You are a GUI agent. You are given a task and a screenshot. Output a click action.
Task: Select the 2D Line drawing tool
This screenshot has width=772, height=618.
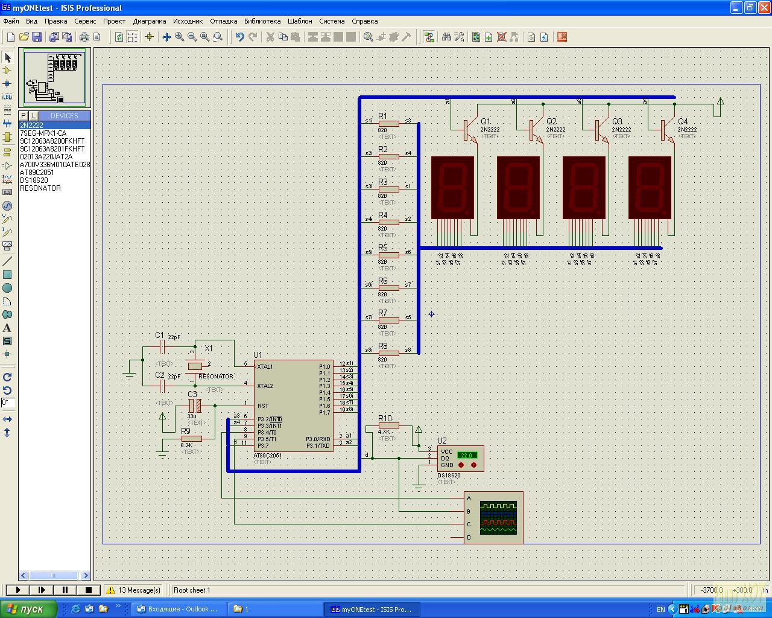(x=7, y=261)
